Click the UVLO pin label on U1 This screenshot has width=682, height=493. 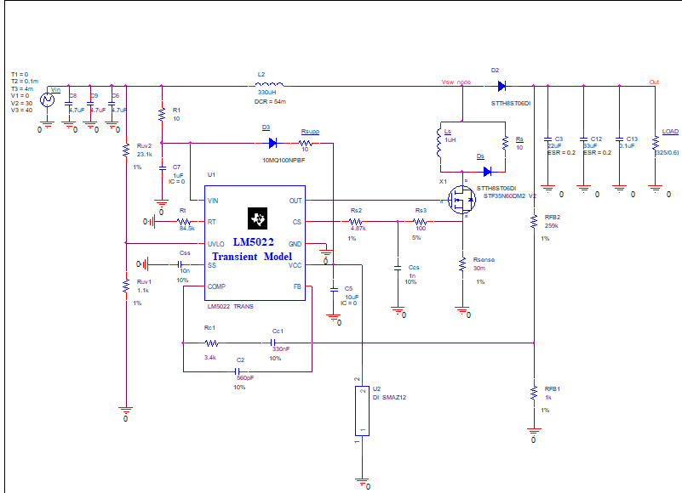[215, 244]
